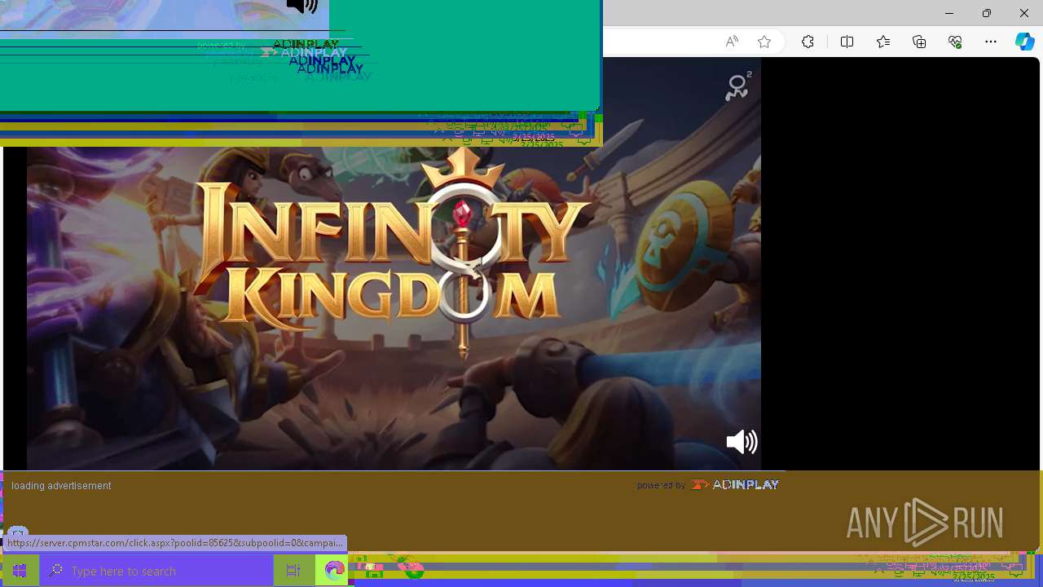Launch the Copilot sidebar
The width and height of the screenshot is (1043, 587).
coord(1025,42)
